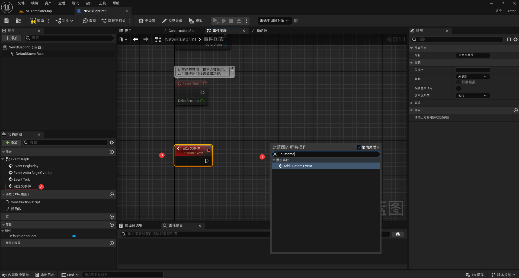
Task: Open the 我的蓝图 panel settings gear
Action: pos(112,143)
